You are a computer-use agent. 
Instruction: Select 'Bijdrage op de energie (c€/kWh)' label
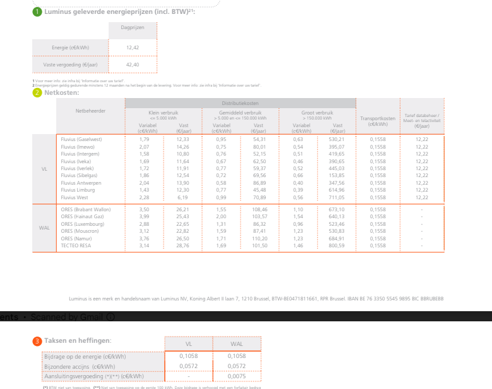(85, 357)
